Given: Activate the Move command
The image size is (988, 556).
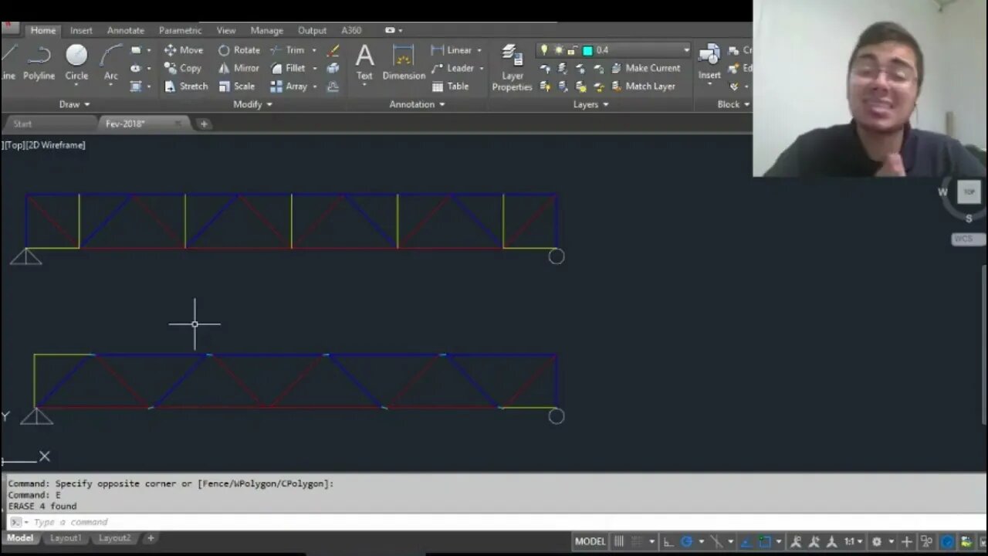Looking at the screenshot, I should (x=183, y=50).
